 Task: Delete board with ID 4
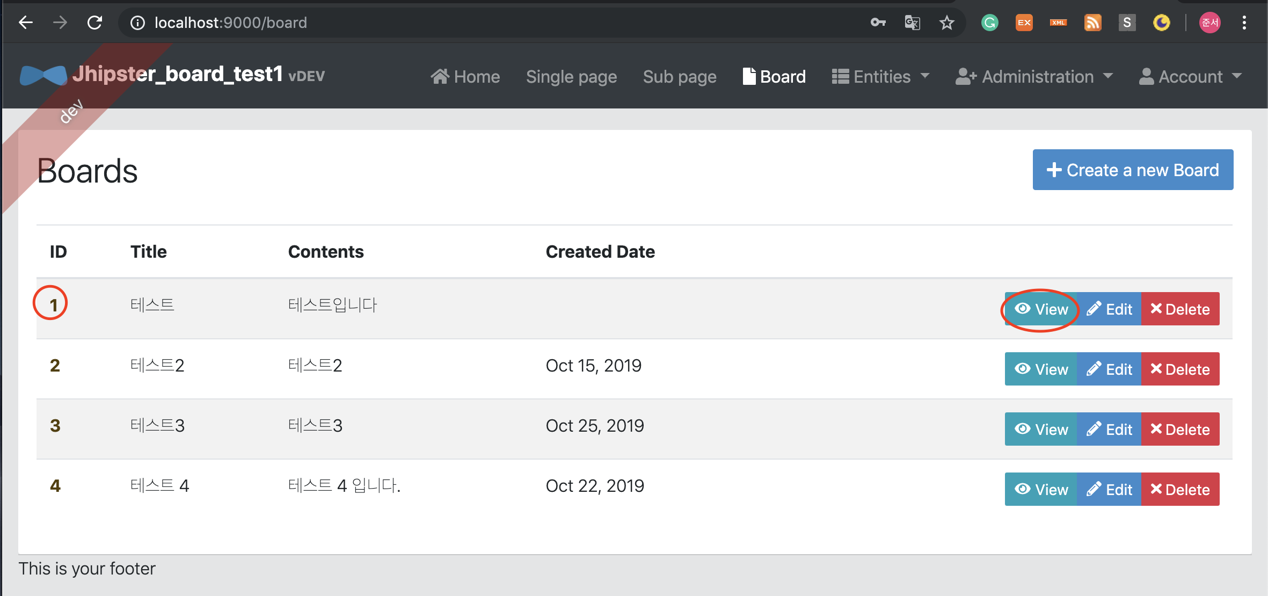pyautogui.click(x=1180, y=489)
